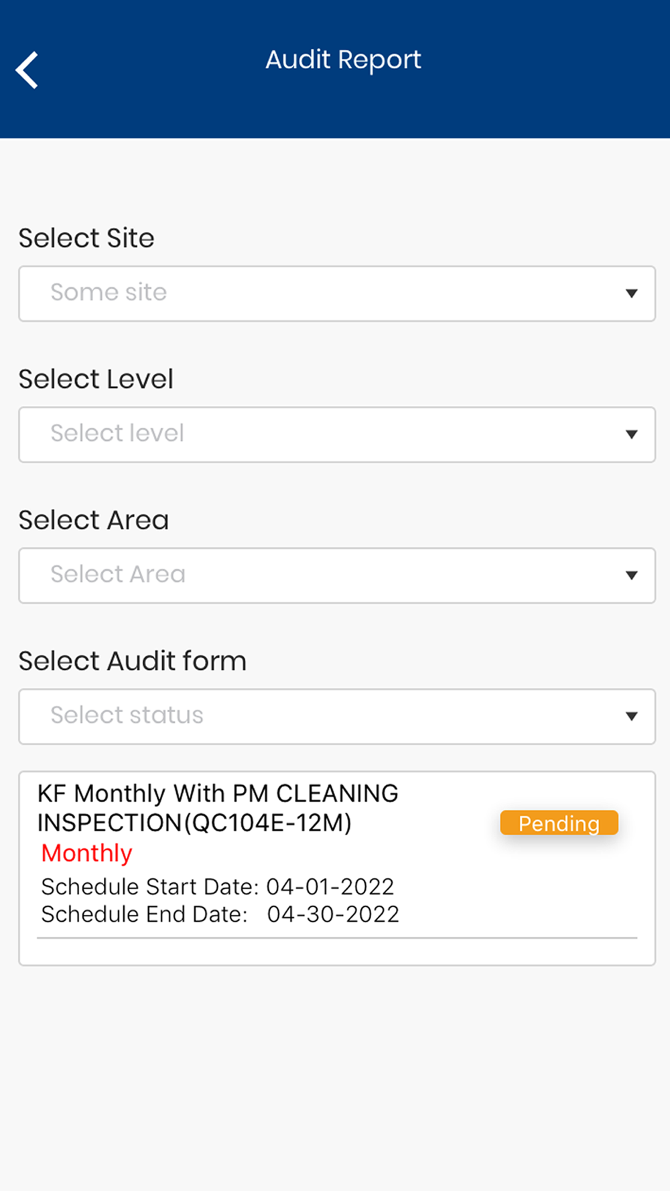
Task: Open the Select Site dropdown
Action: click(x=337, y=293)
